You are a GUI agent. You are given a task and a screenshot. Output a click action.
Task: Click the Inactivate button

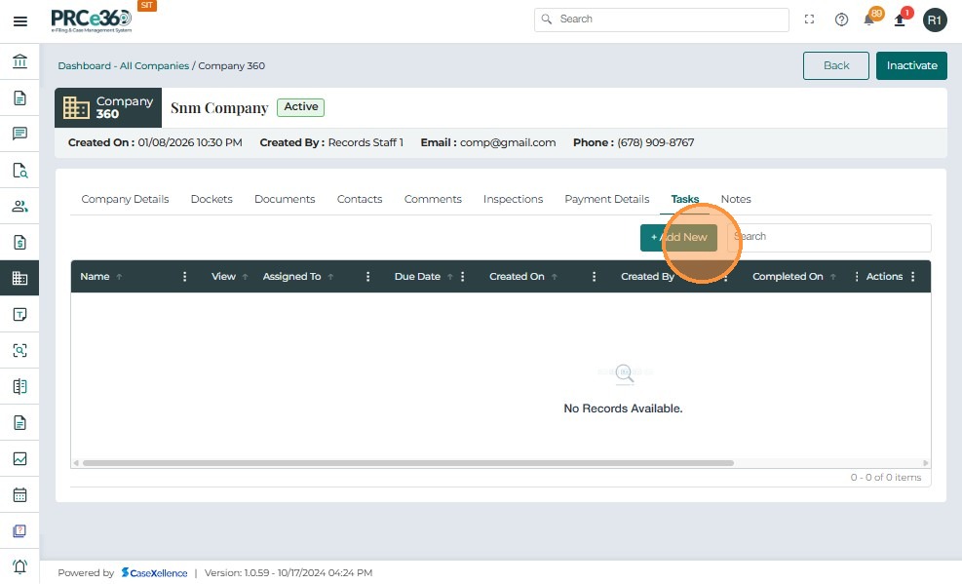[911, 65]
